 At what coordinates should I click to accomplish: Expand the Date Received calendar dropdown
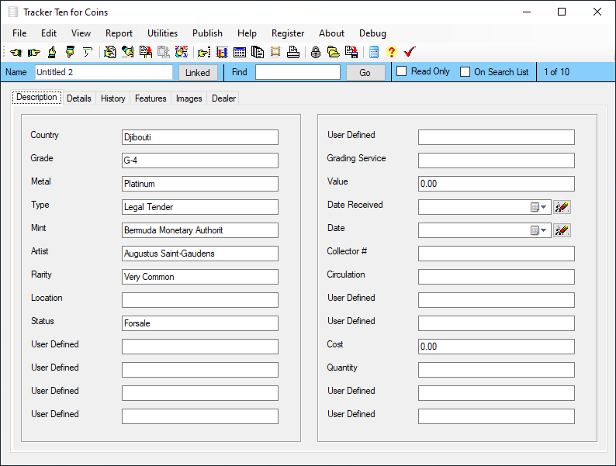click(539, 207)
